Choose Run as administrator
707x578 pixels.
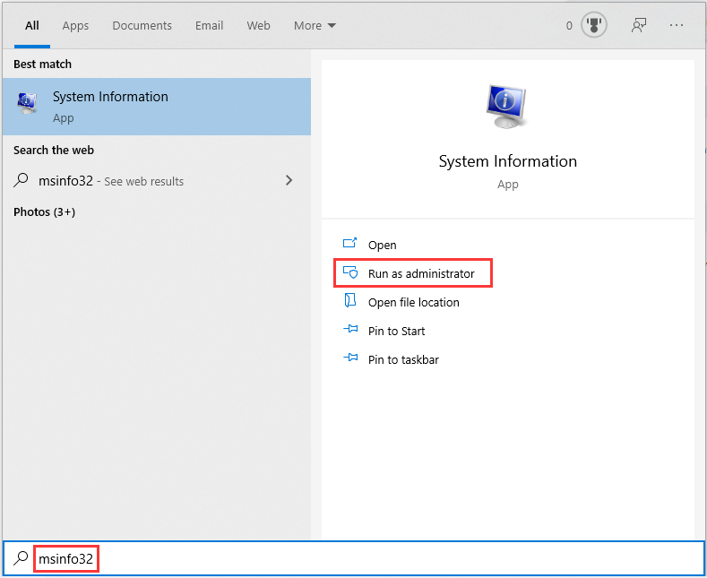pyautogui.click(x=420, y=273)
